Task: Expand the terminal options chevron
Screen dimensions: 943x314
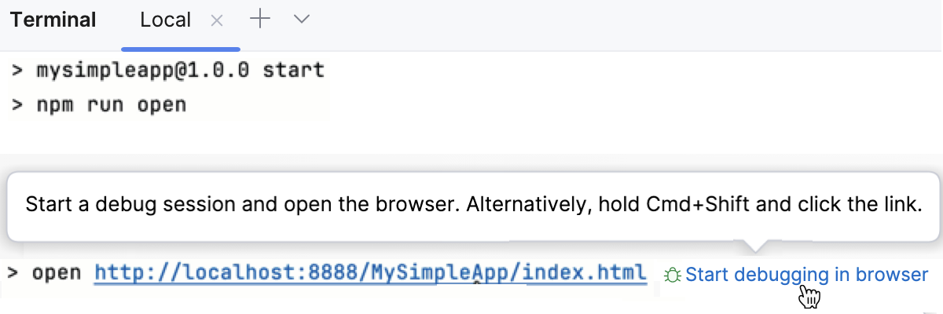Action: tap(302, 20)
